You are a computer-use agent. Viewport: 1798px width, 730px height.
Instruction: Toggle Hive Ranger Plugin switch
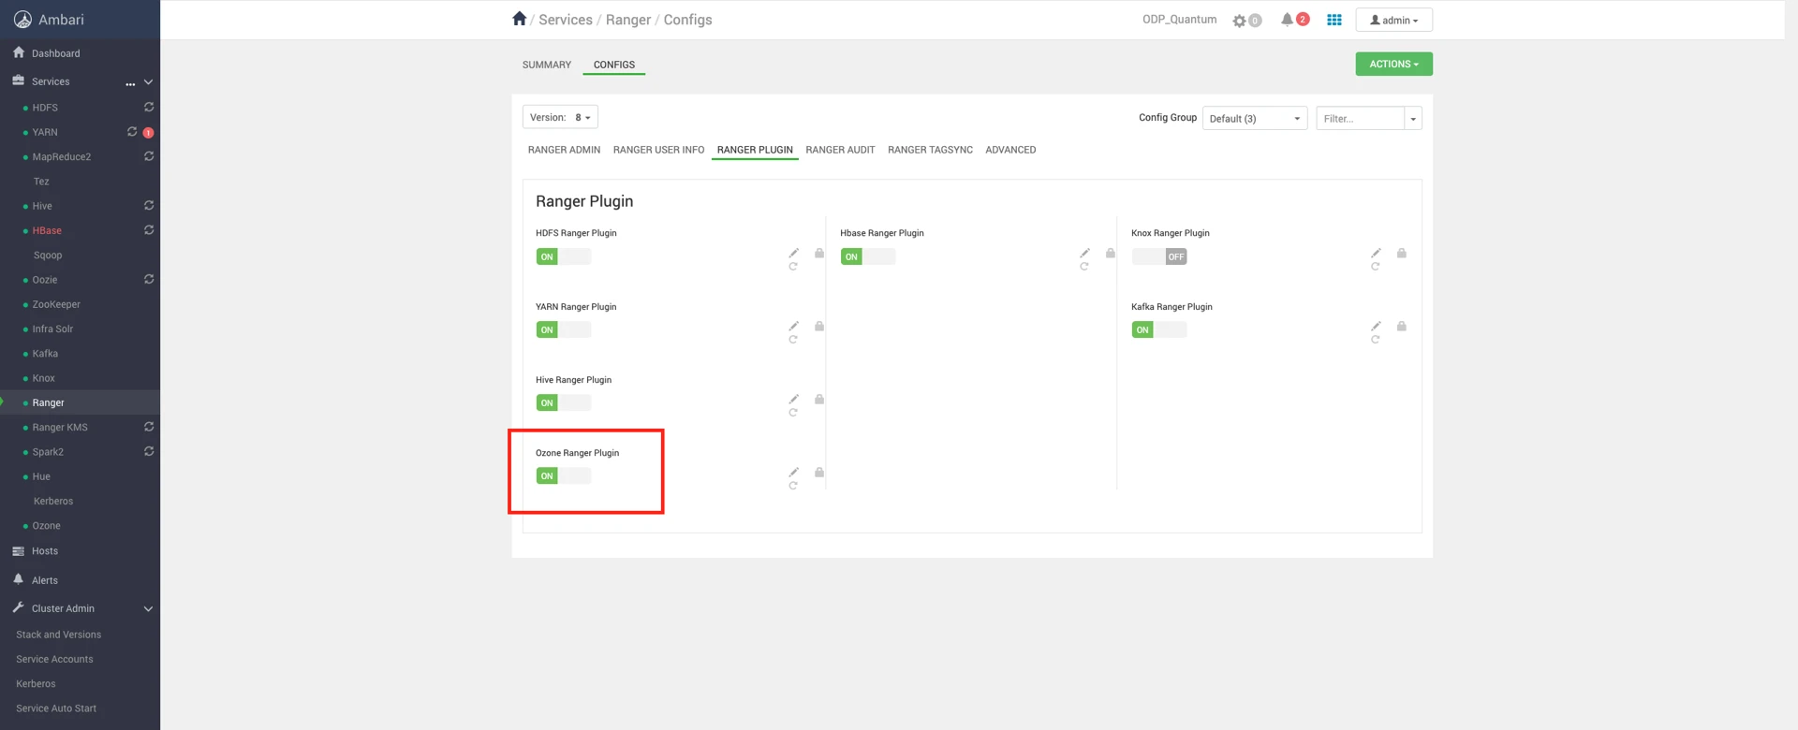[564, 402]
